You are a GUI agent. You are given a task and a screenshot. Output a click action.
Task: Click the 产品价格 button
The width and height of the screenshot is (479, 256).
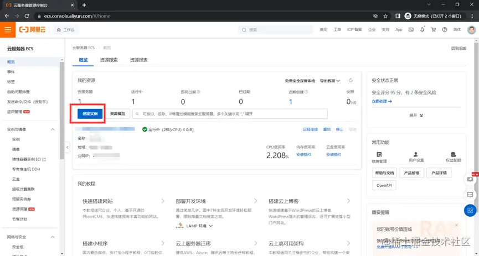[411, 173]
